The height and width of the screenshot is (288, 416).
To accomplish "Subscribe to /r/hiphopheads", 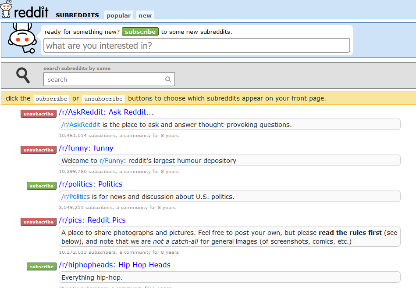I will [42, 266].
